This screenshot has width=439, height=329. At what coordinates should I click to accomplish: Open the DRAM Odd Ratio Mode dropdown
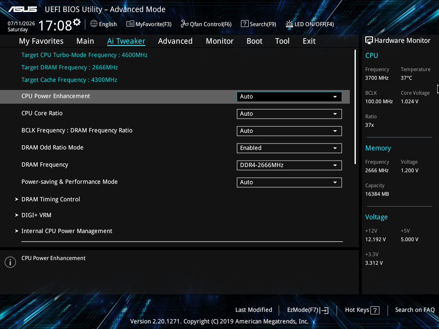pos(289,148)
